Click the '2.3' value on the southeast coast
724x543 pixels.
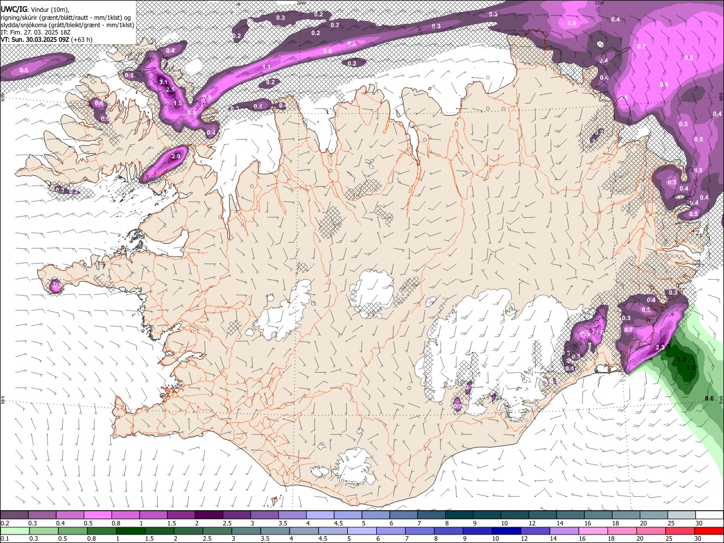click(x=660, y=347)
